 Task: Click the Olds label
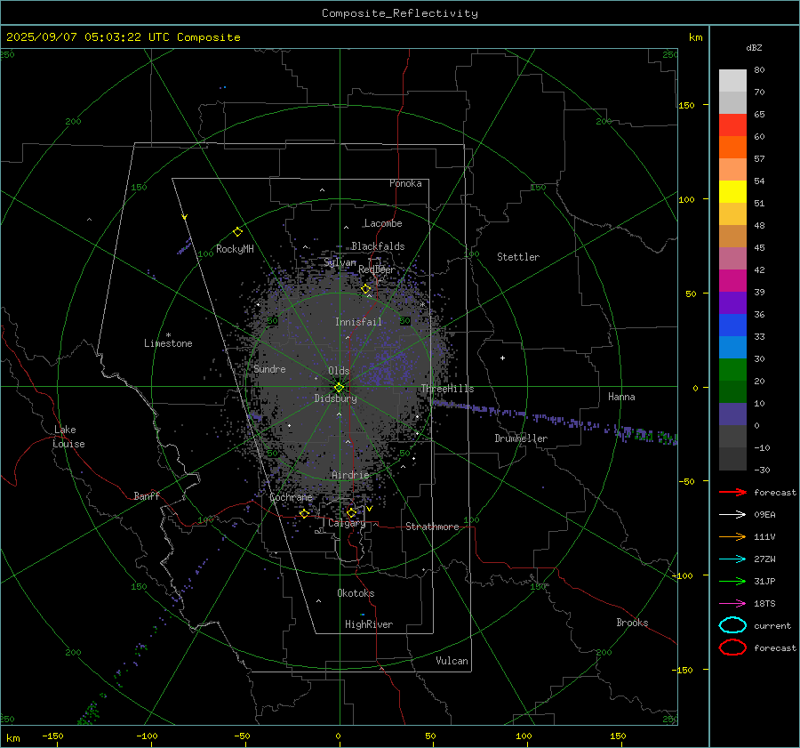[x=339, y=371]
